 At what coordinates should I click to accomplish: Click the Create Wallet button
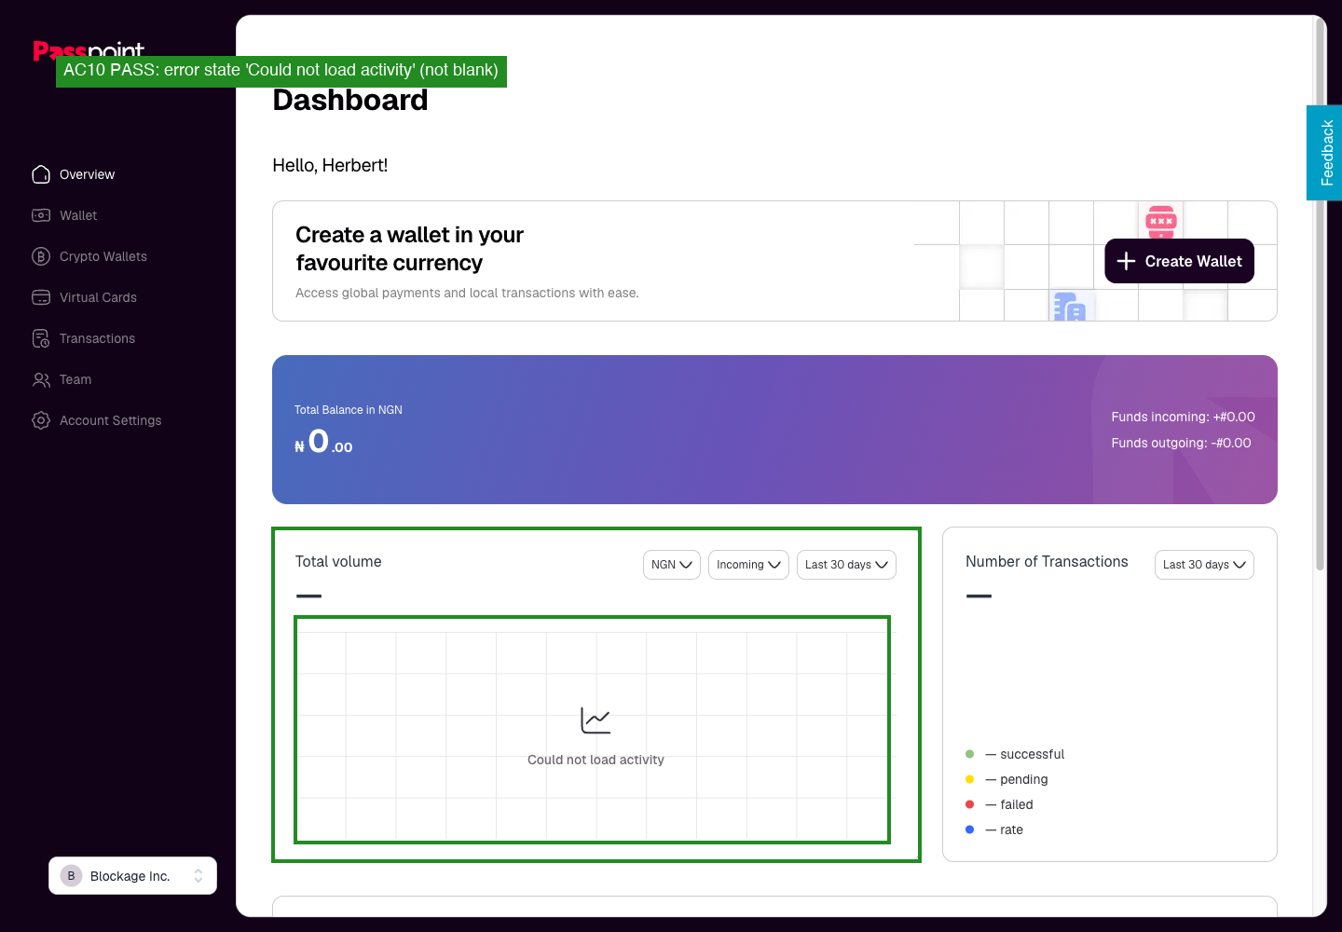[1179, 261]
